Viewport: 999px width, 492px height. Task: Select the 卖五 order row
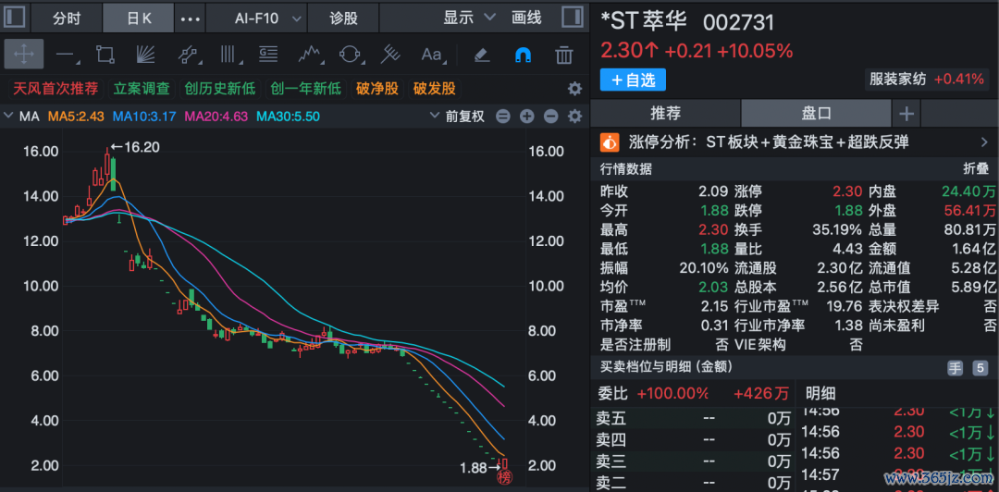[x=693, y=419]
